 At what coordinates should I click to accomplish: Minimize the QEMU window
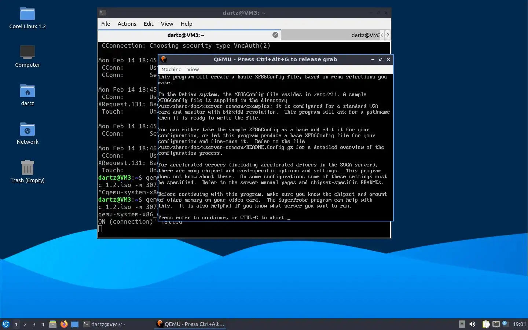(373, 59)
